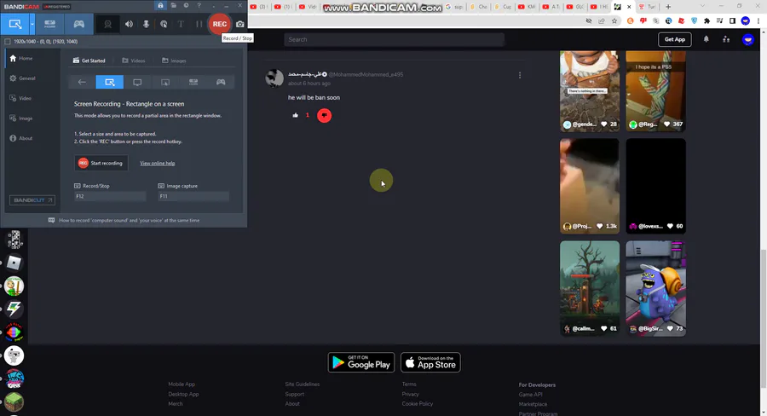This screenshot has width=767, height=416.
Task: Open commenter's profile avatar
Action: pyautogui.click(x=274, y=78)
